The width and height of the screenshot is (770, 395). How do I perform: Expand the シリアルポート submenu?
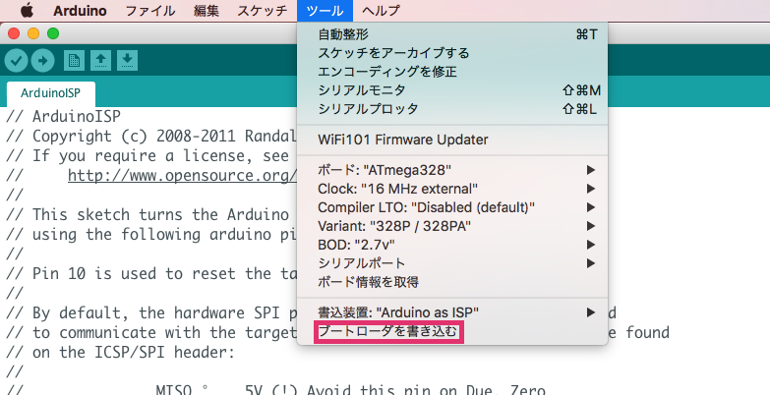click(x=452, y=263)
